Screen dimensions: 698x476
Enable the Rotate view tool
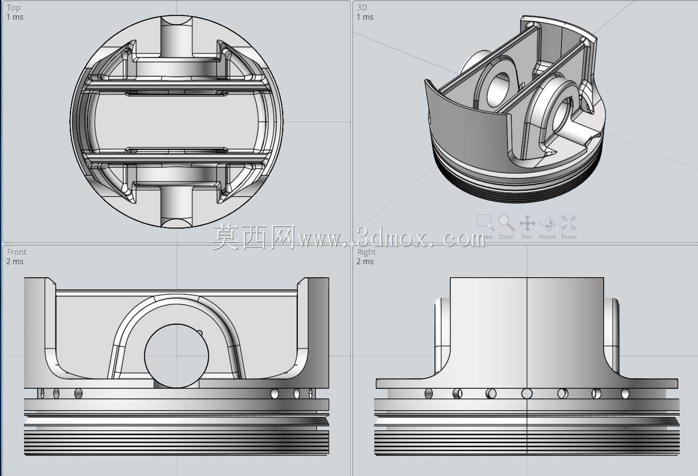point(548,227)
